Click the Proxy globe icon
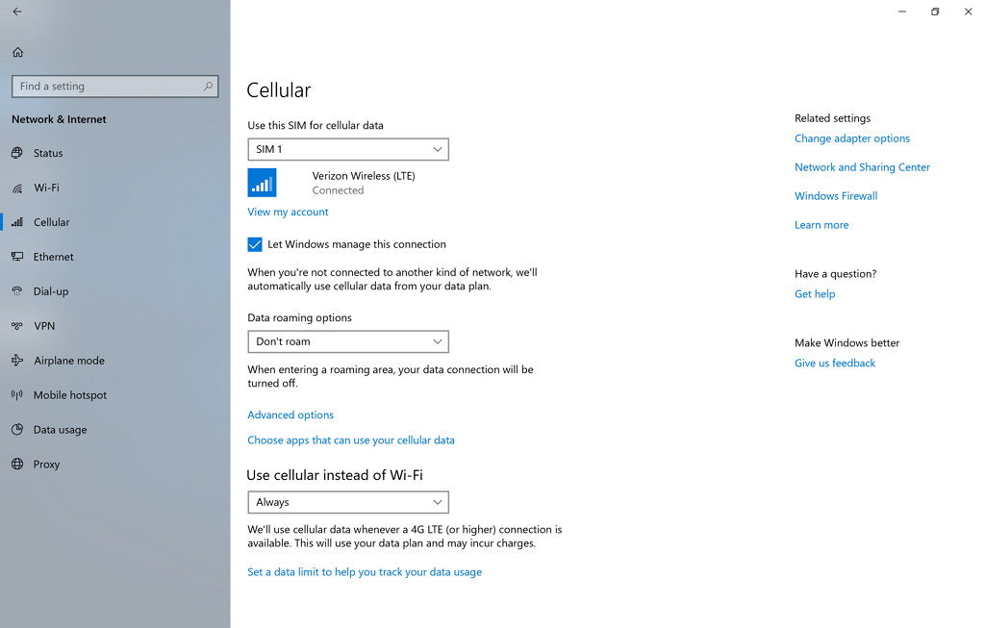Screen dimensions: 985x628 [17, 465]
